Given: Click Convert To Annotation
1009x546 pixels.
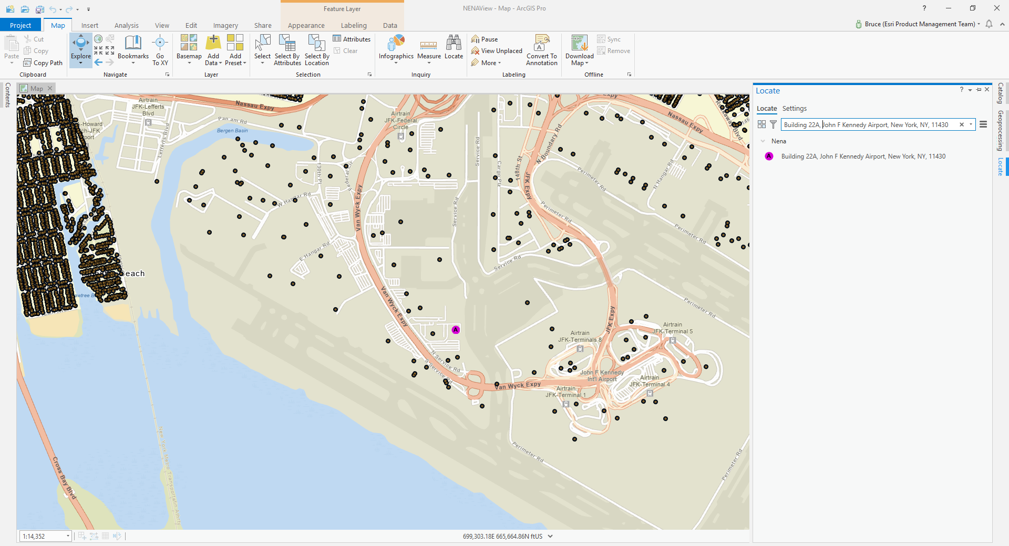Looking at the screenshot, I should click(542, 50).
